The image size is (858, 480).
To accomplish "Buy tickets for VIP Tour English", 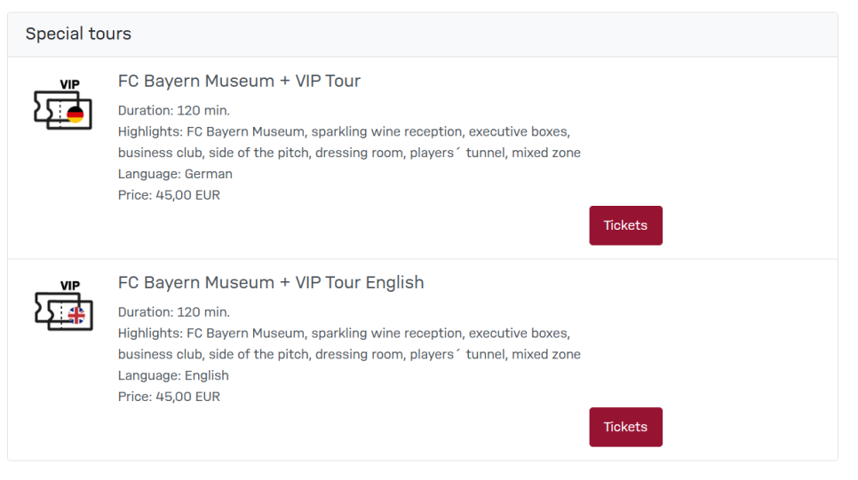I will click(625, 427).
